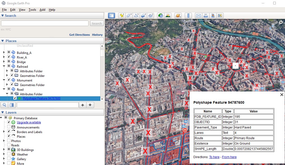
Task: Click the search text input field
Action: 45,23
